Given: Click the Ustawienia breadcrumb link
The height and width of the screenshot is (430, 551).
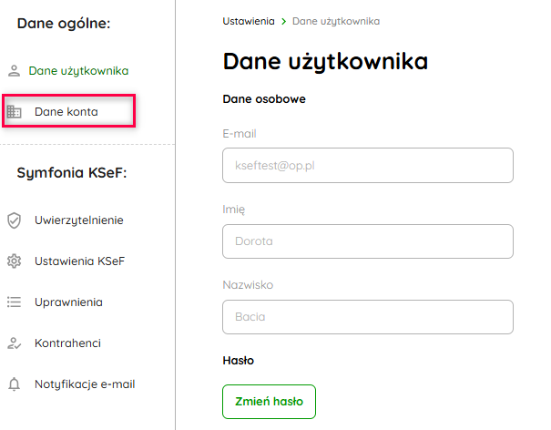Looking at the screenshot, I should (249, 20).
